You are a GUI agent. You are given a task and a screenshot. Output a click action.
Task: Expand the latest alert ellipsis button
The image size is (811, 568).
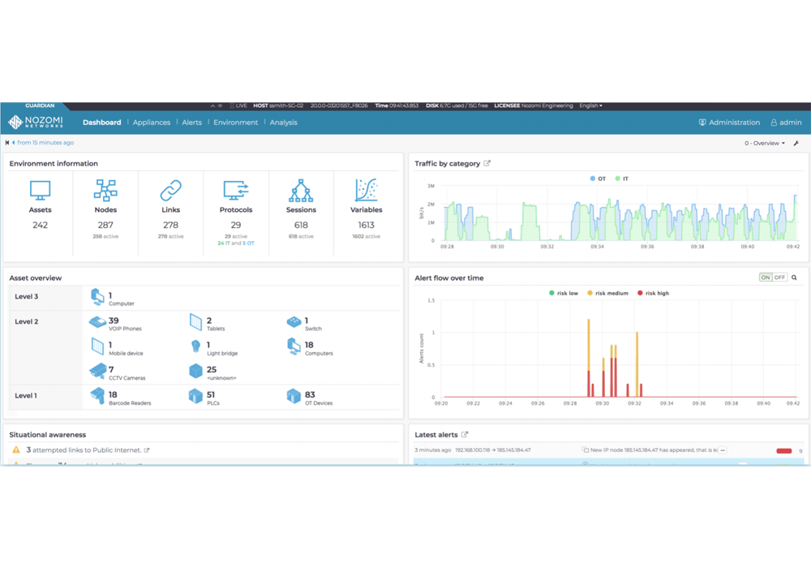(x=723, y=450)
